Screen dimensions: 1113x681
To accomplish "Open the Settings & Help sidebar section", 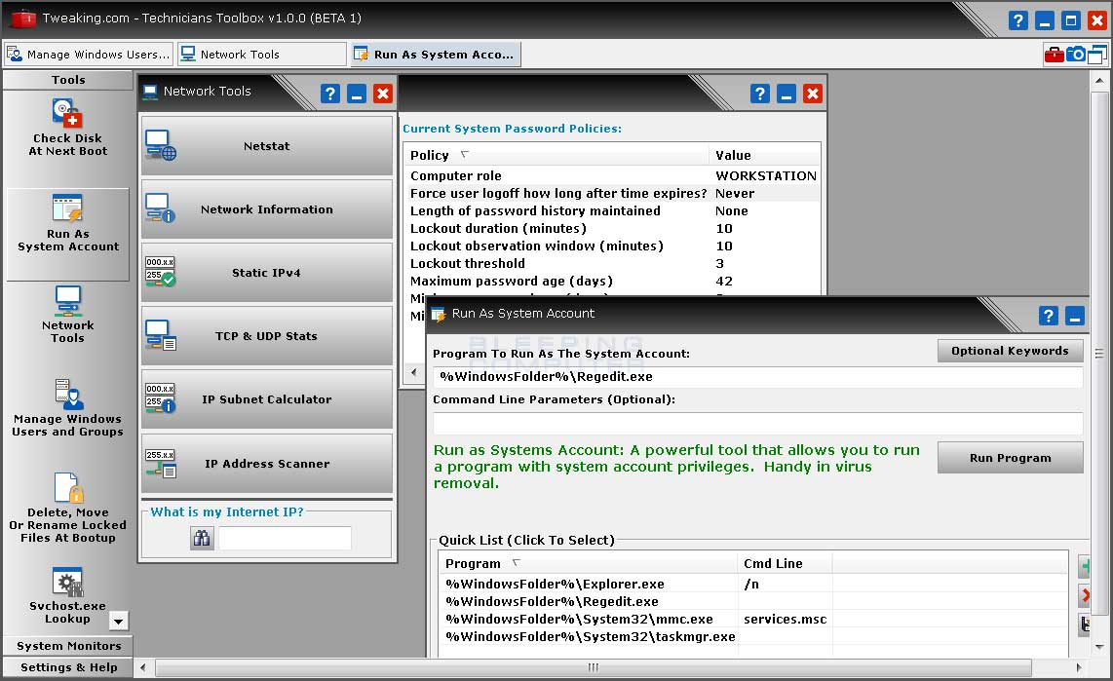I will [x=68, y=667].
